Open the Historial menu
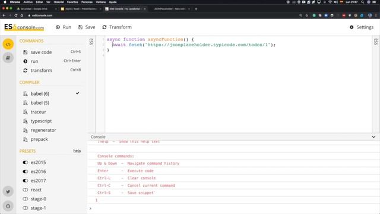 click(59, 2)
